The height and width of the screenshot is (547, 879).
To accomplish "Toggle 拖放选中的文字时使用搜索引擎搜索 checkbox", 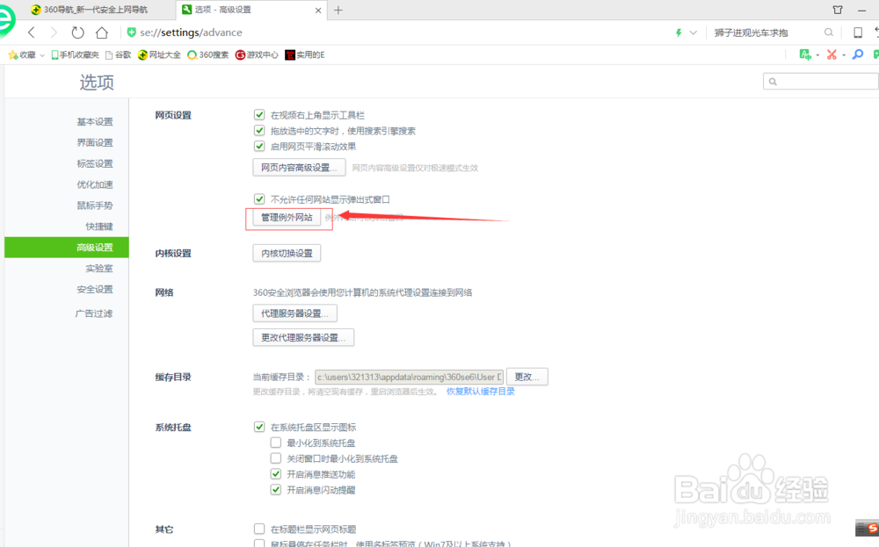I will (259, 131).
